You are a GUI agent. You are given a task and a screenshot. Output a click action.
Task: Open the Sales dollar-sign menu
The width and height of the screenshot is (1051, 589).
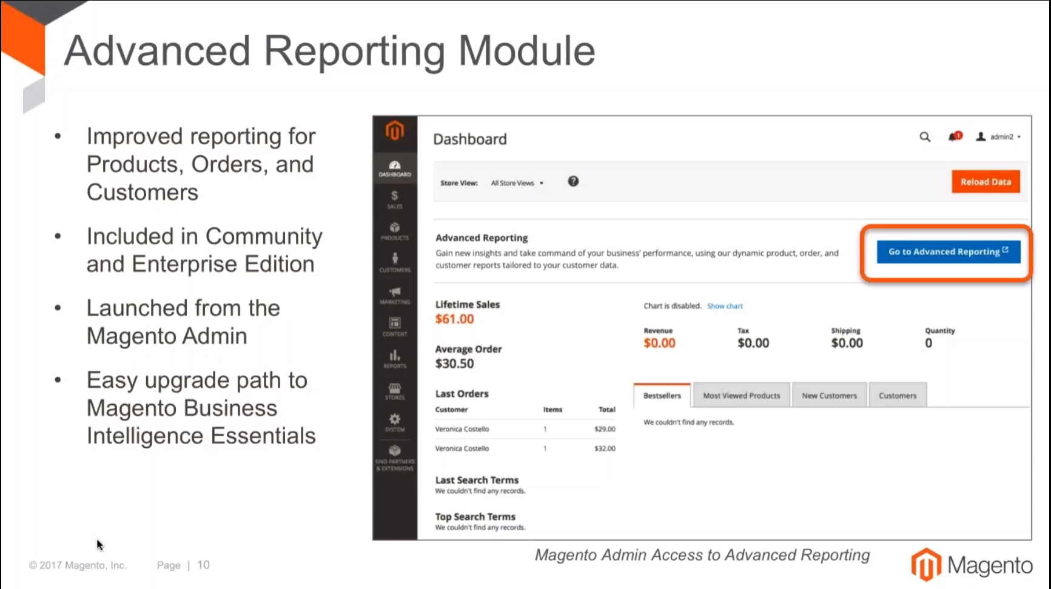(395, 199)
